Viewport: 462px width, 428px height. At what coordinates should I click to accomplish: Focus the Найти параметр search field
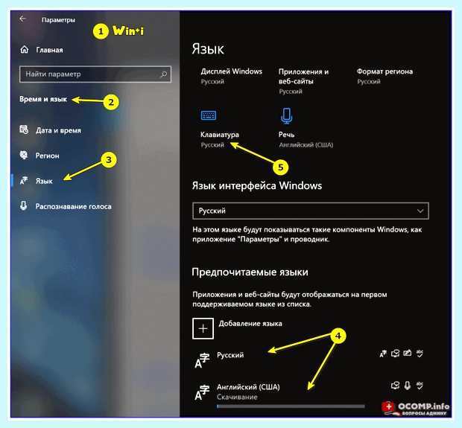[95, 74]
